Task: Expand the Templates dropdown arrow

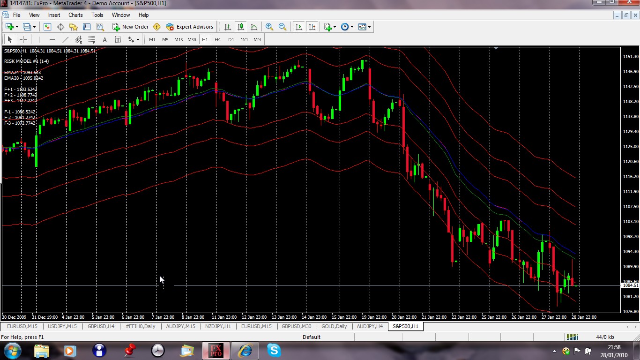Action: [x=369, y=27]
